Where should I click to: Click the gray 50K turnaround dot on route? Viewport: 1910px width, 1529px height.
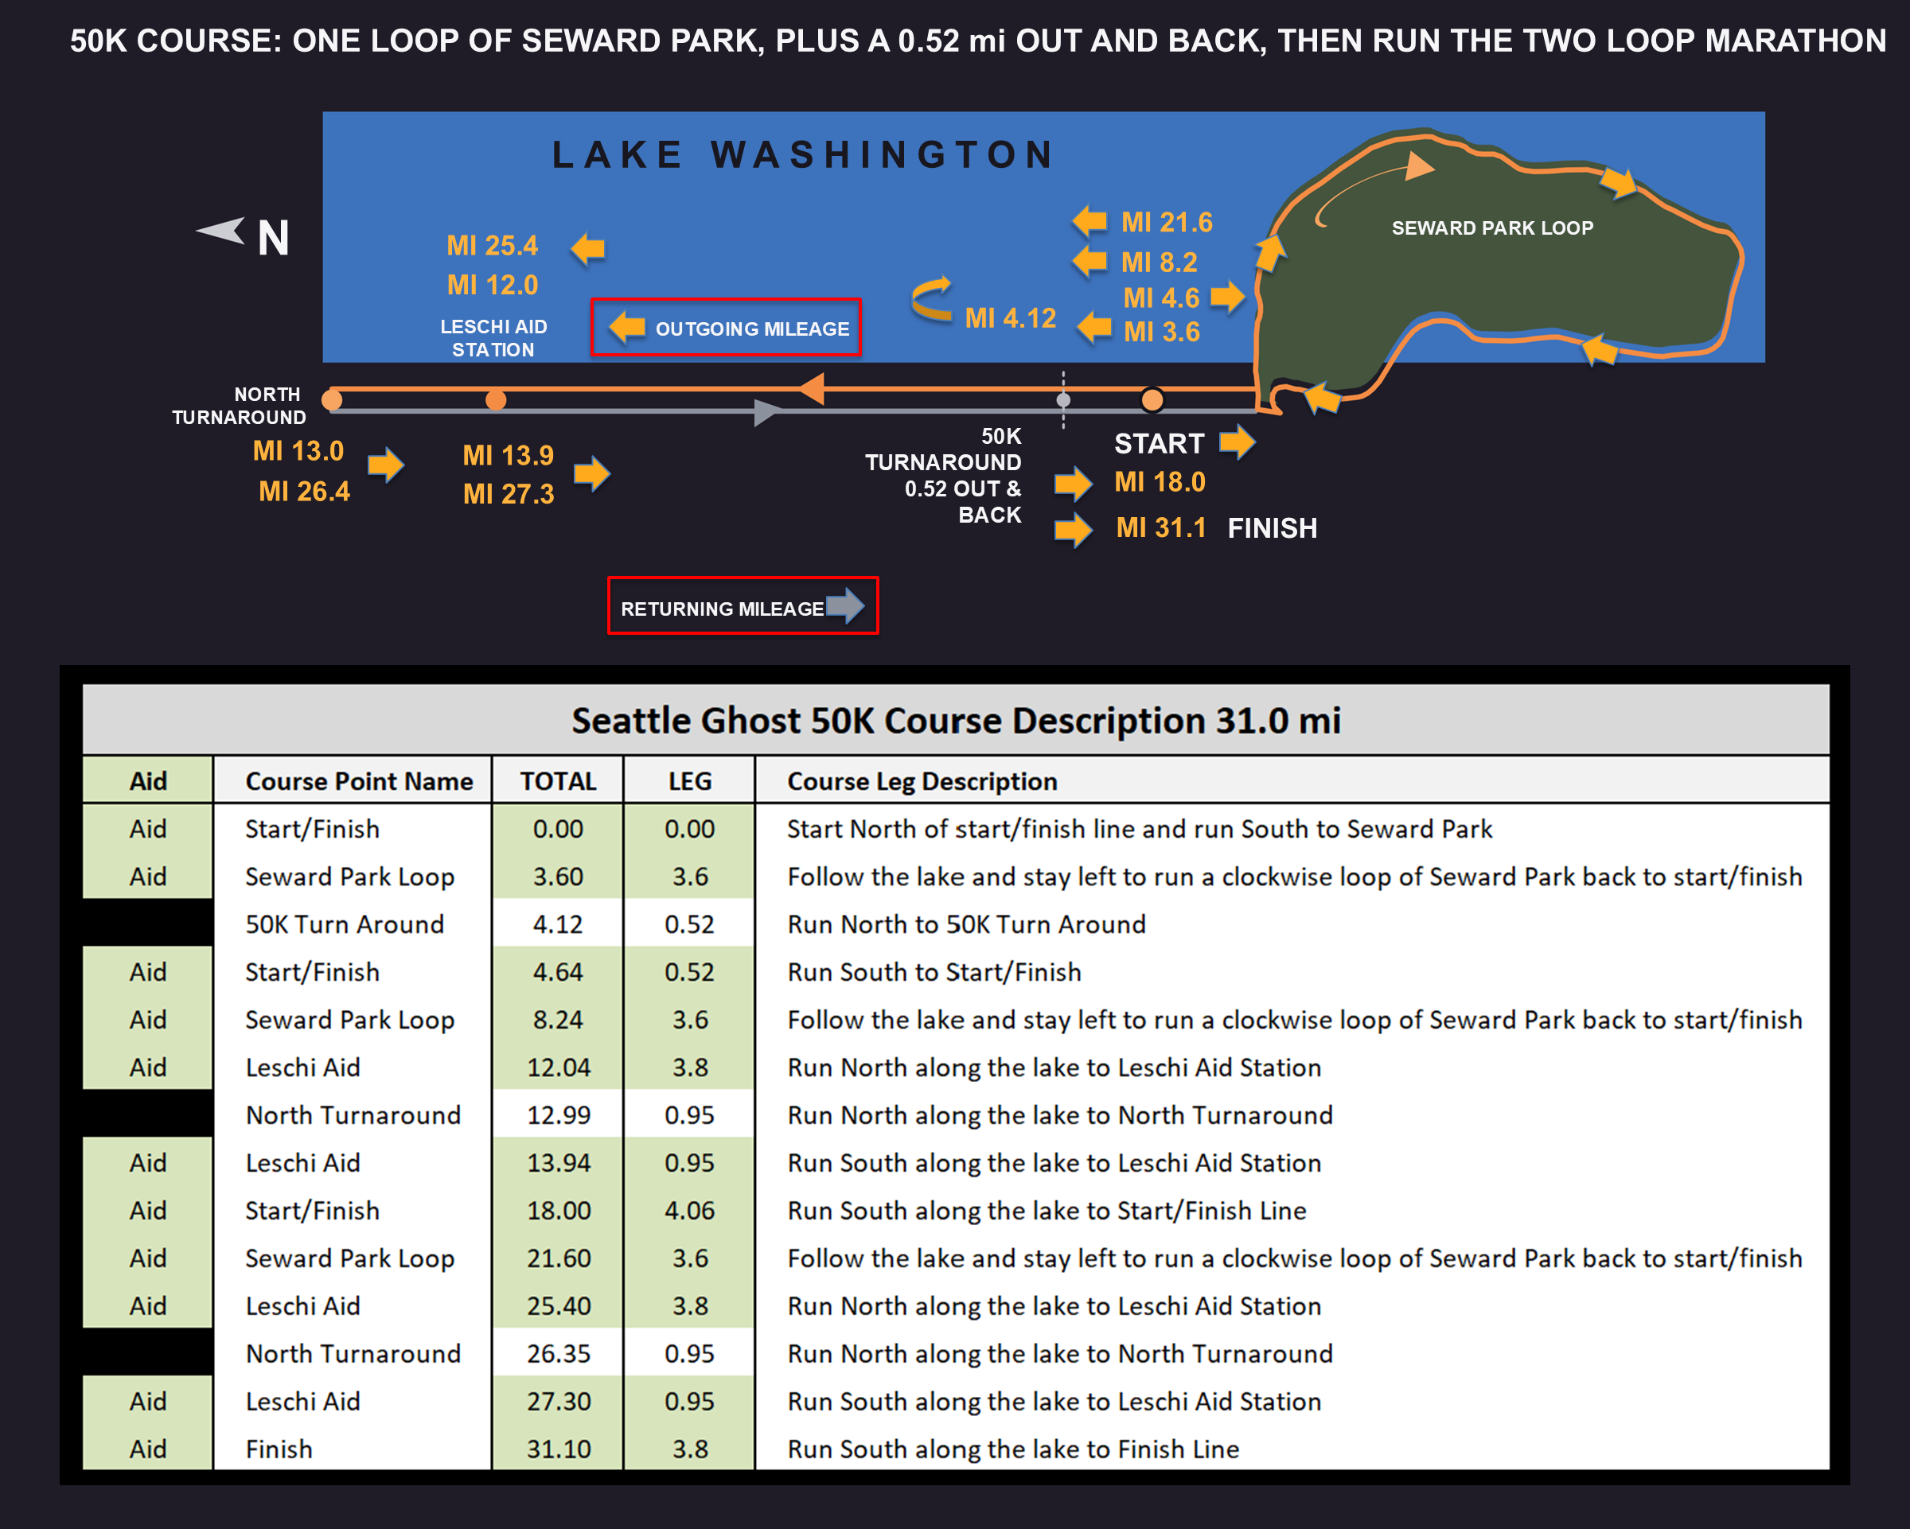[1063, 400]
